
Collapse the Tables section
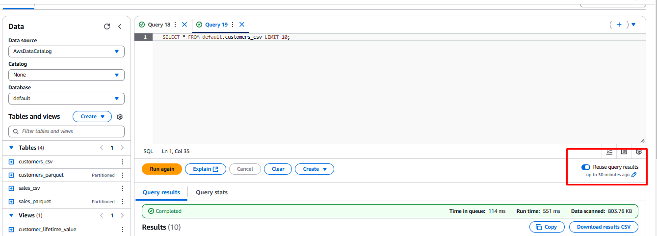[11, 148]
